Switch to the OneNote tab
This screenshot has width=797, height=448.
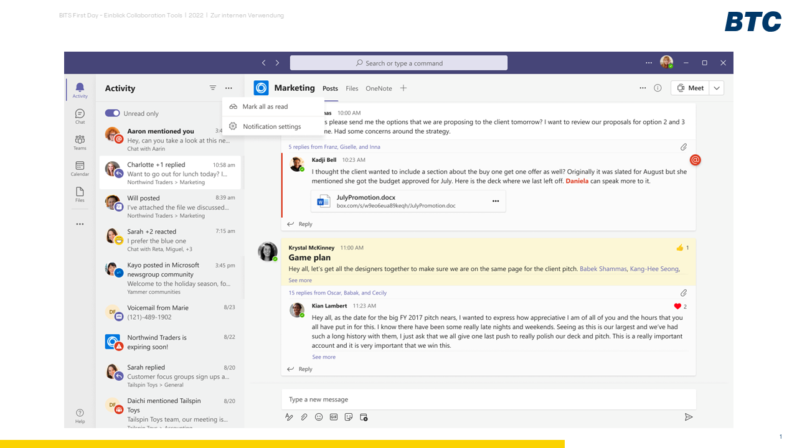point(379,88)
